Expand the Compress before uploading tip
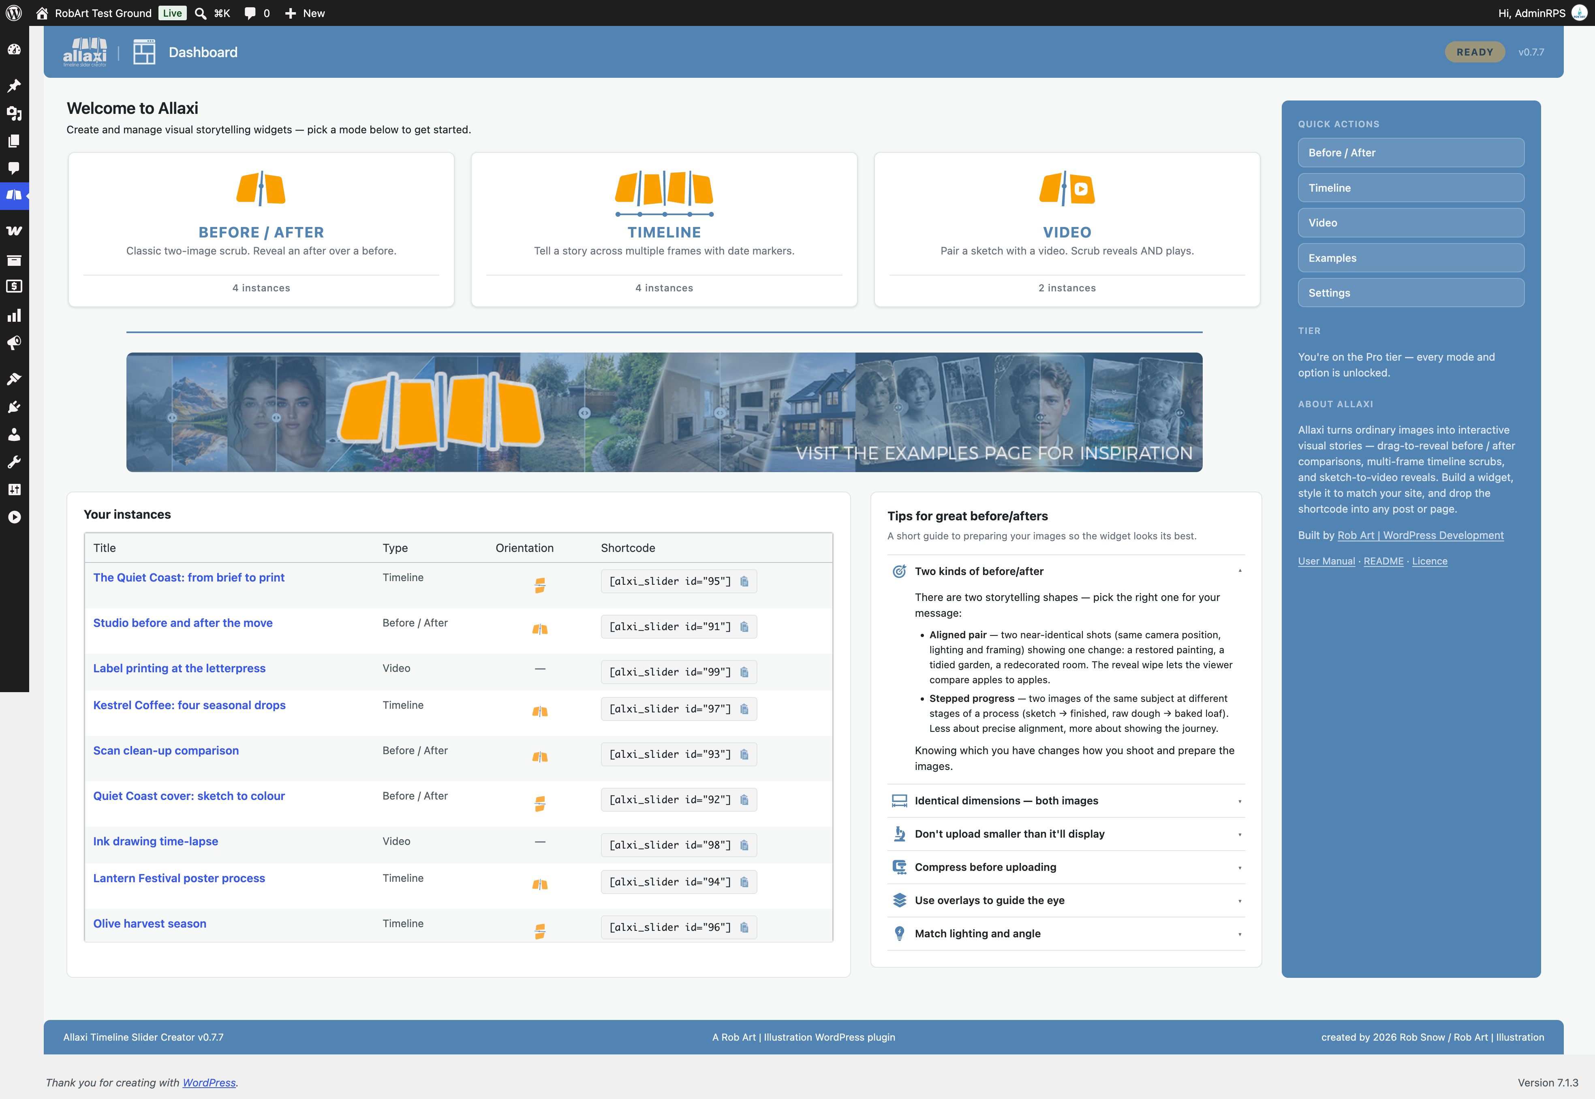Viewport: 1595px width, 1099px height. pos(1066,868)
